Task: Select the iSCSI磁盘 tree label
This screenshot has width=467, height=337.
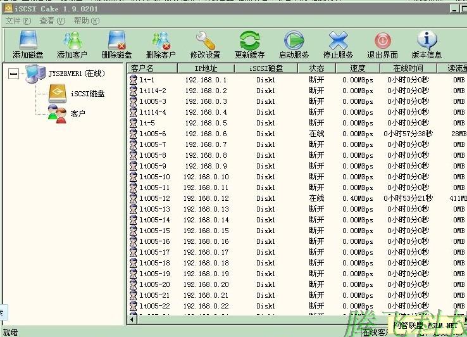Action: pyautogui.click(x=87, y=94)
